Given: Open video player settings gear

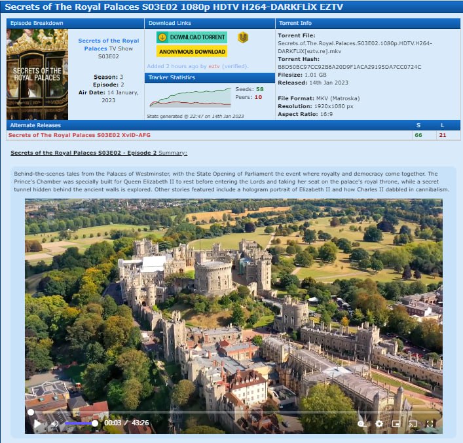Looking at the screenshot, I should [x=379, y=423].
